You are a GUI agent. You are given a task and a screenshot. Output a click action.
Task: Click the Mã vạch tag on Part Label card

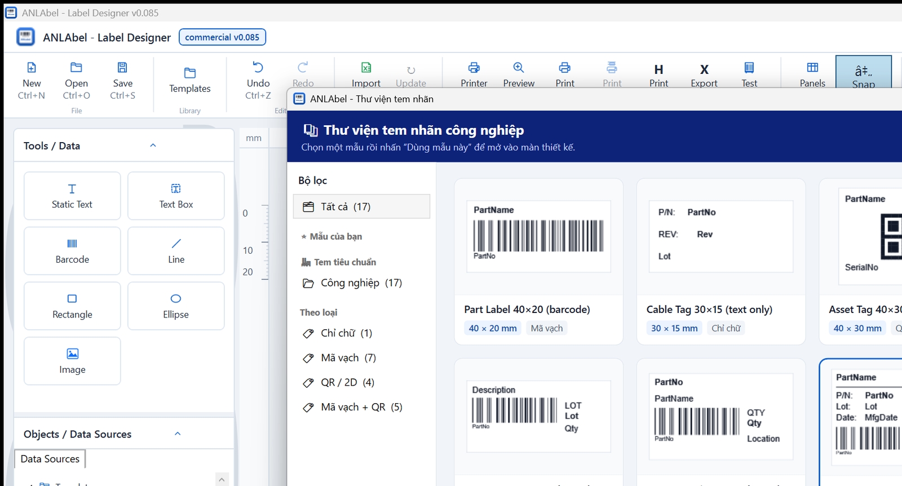pos(547,328)
